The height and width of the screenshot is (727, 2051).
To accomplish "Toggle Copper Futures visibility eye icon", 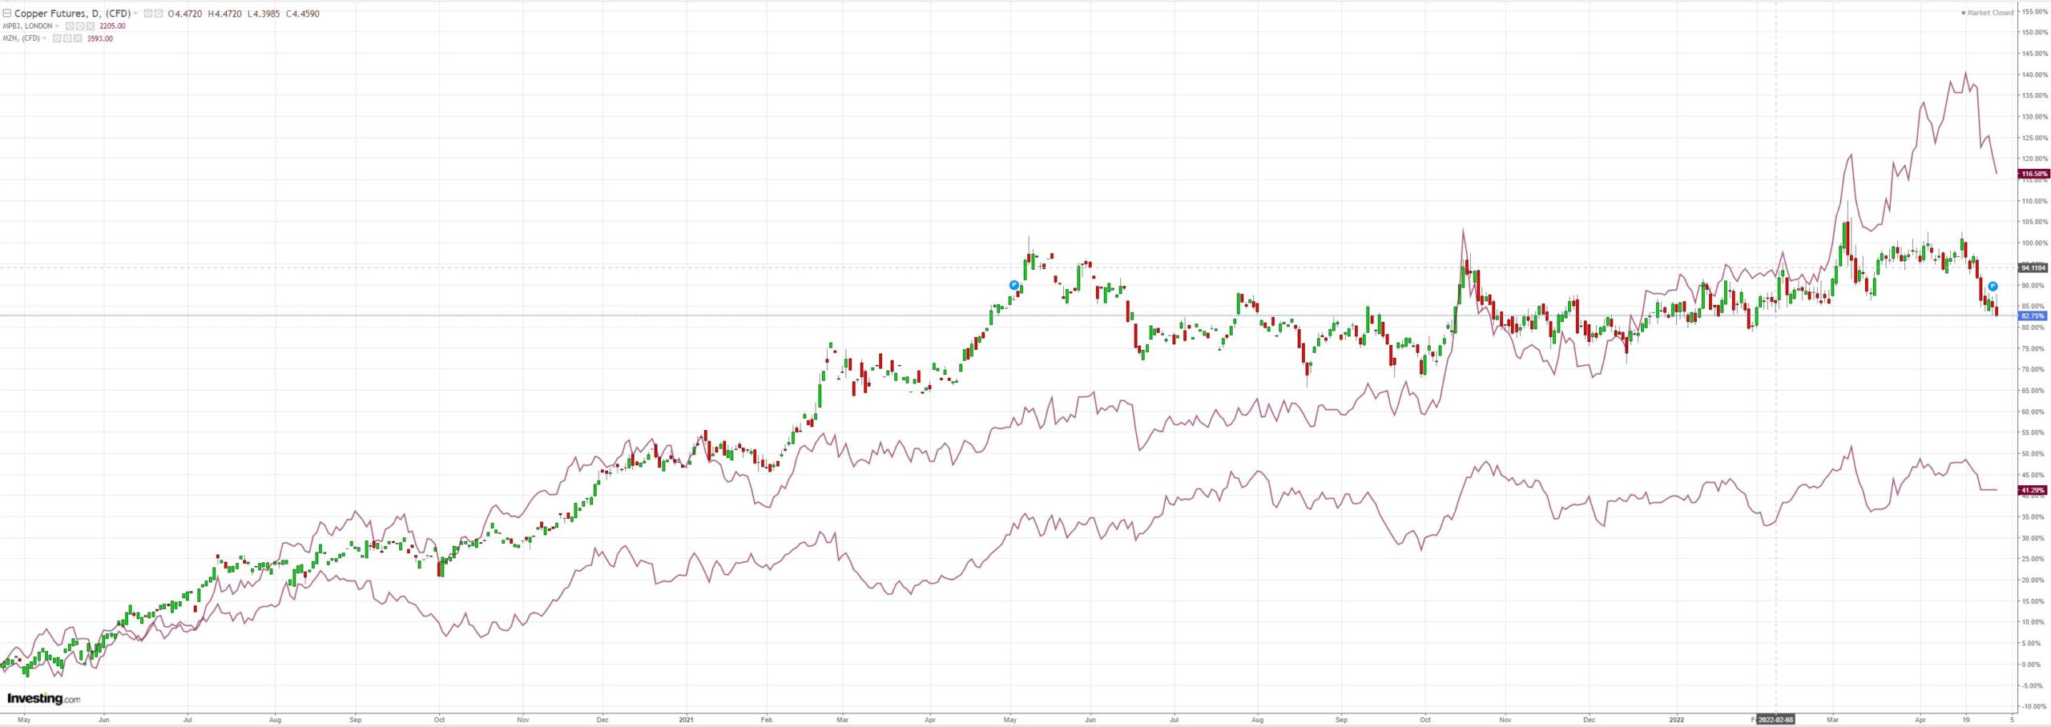I will click(x=148, y=14).
